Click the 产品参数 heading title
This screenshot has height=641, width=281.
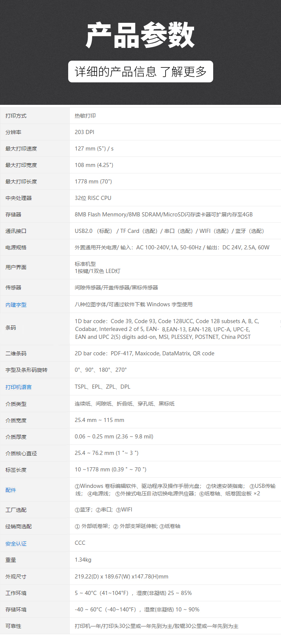[x=140, y=36]
